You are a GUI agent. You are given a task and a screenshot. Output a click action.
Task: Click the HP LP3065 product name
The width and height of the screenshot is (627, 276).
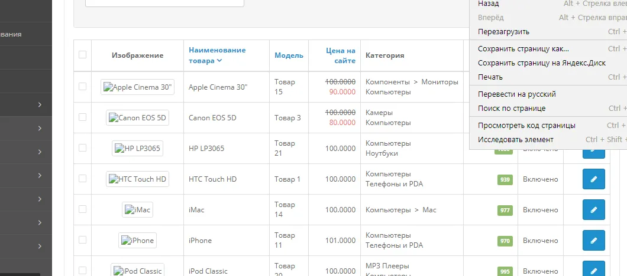(206, 149)
